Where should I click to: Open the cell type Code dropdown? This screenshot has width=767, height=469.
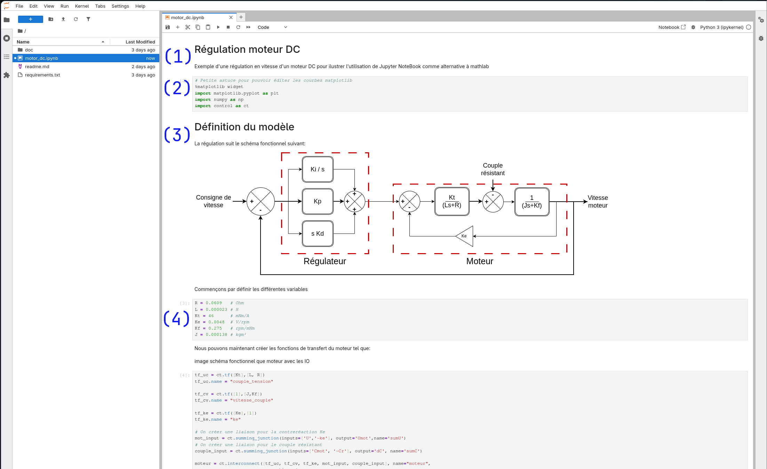(272, 27)
